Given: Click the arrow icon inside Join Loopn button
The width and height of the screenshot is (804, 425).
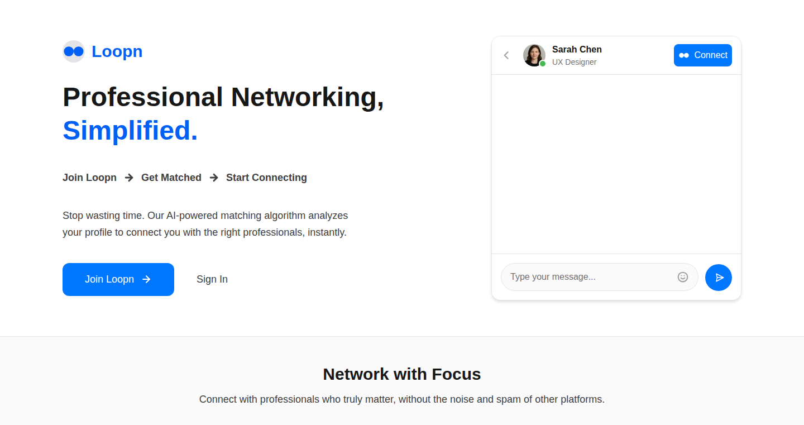Looking at the screenshot, I should (x=146, y=279).
